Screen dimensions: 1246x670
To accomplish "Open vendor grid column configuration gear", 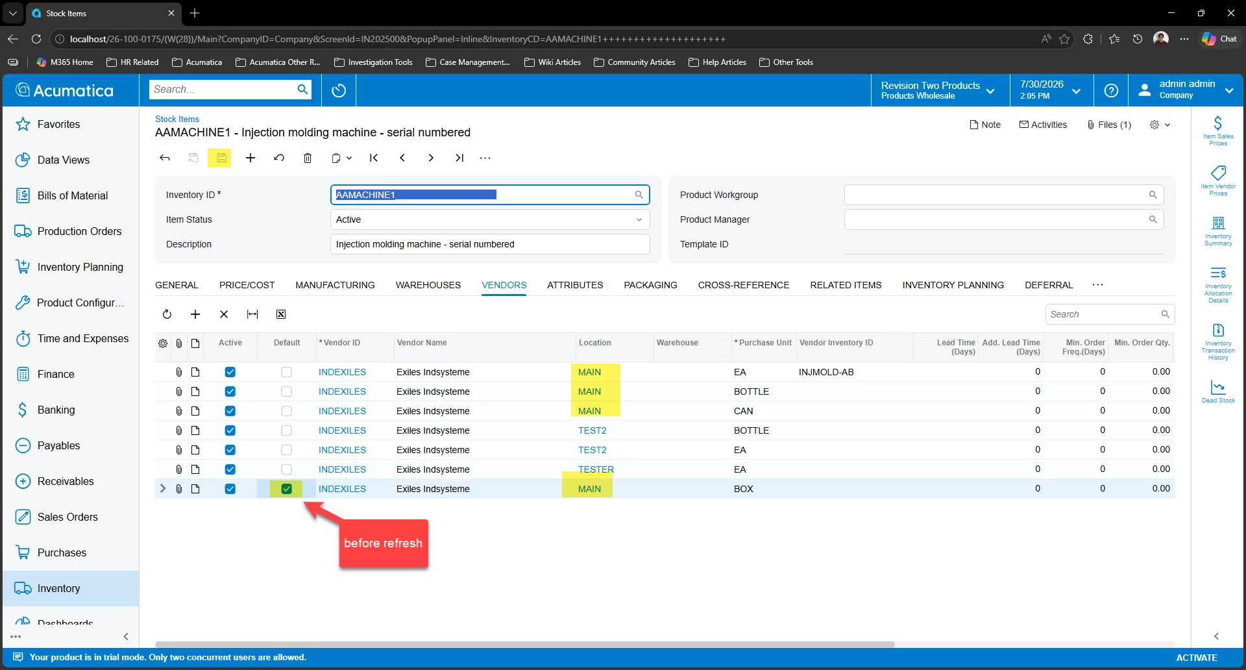I will point(163,343).
